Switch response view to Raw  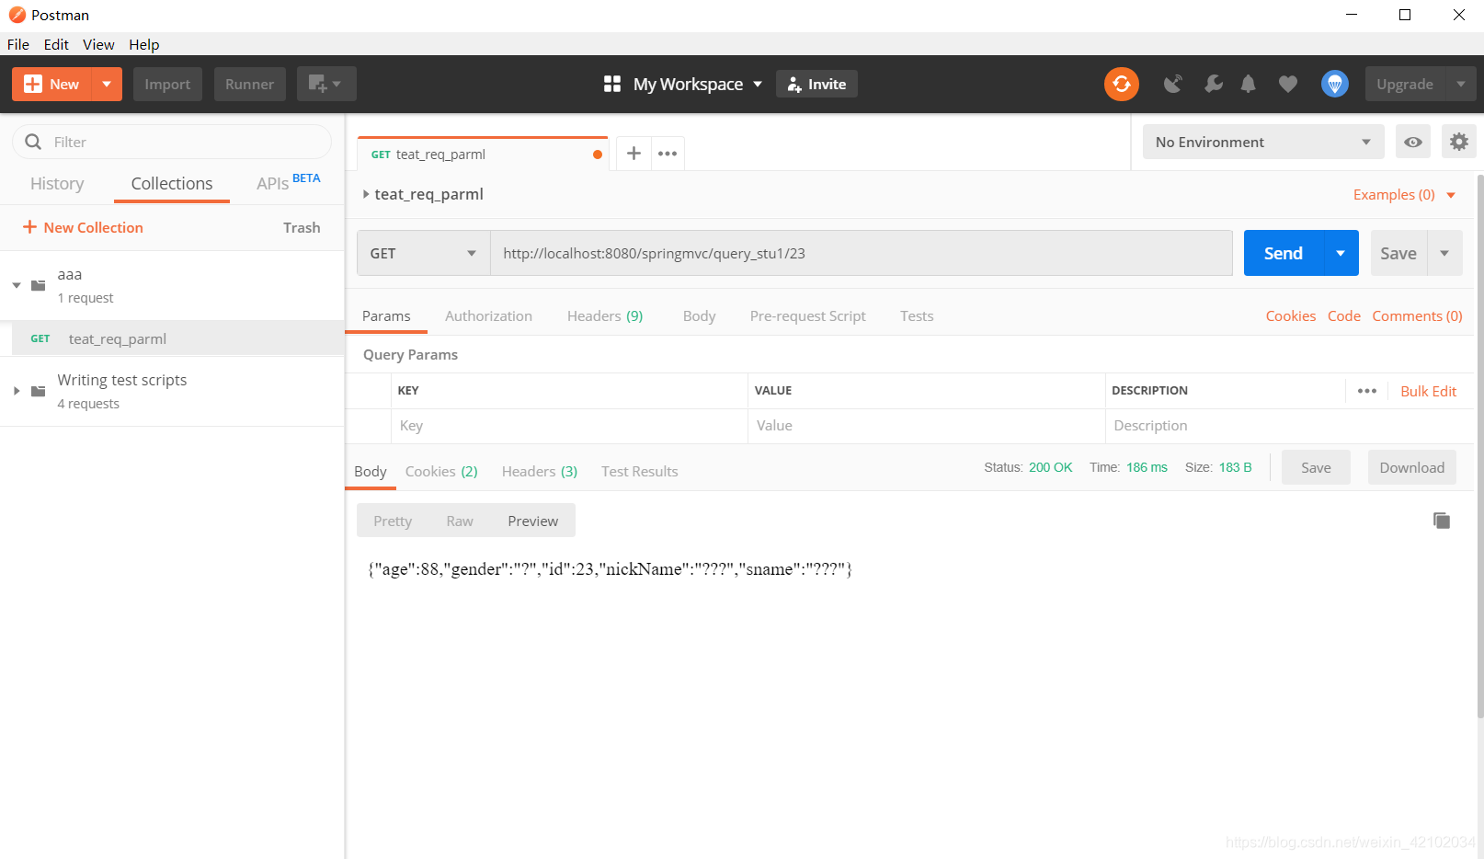(x=460, y=521)
